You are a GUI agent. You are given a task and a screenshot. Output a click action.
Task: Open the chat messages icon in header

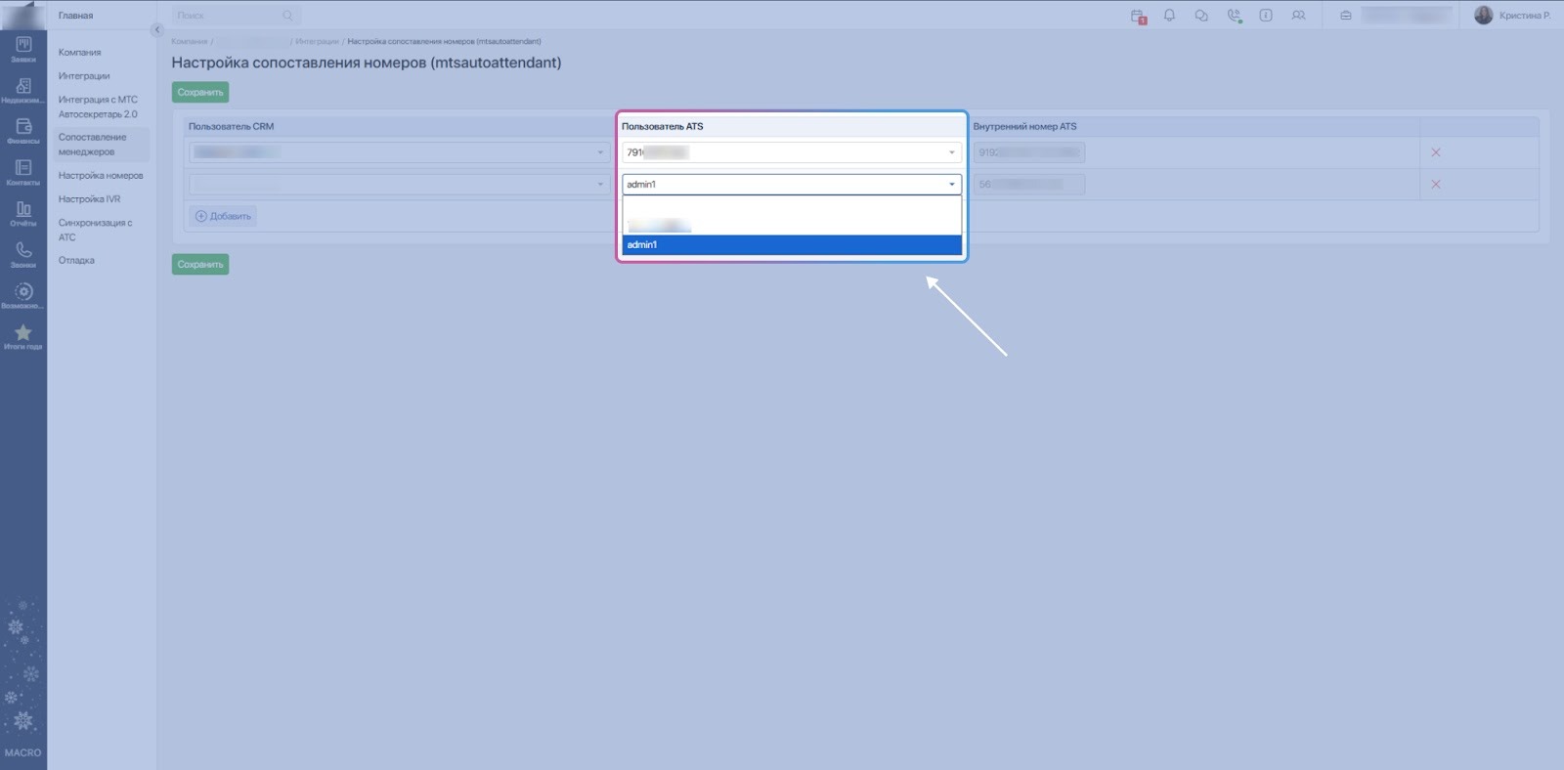pyautogui.click(x=1201, y=16)
